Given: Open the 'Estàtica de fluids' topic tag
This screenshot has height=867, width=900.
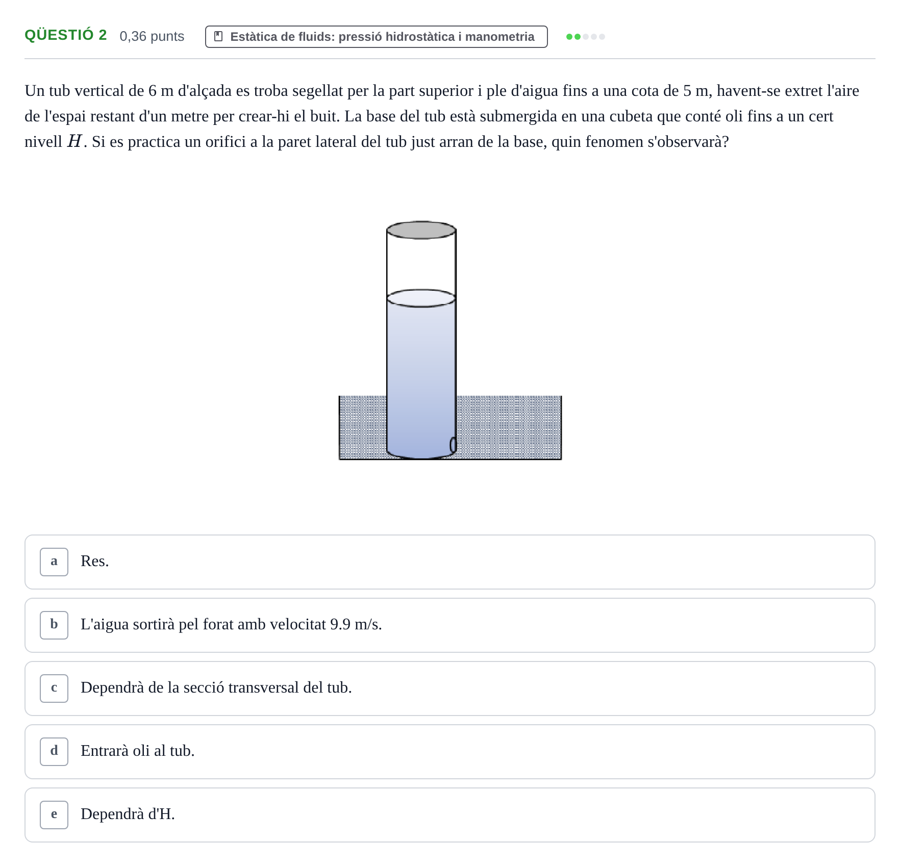Looking at the screenshot, I should point(377,37).
